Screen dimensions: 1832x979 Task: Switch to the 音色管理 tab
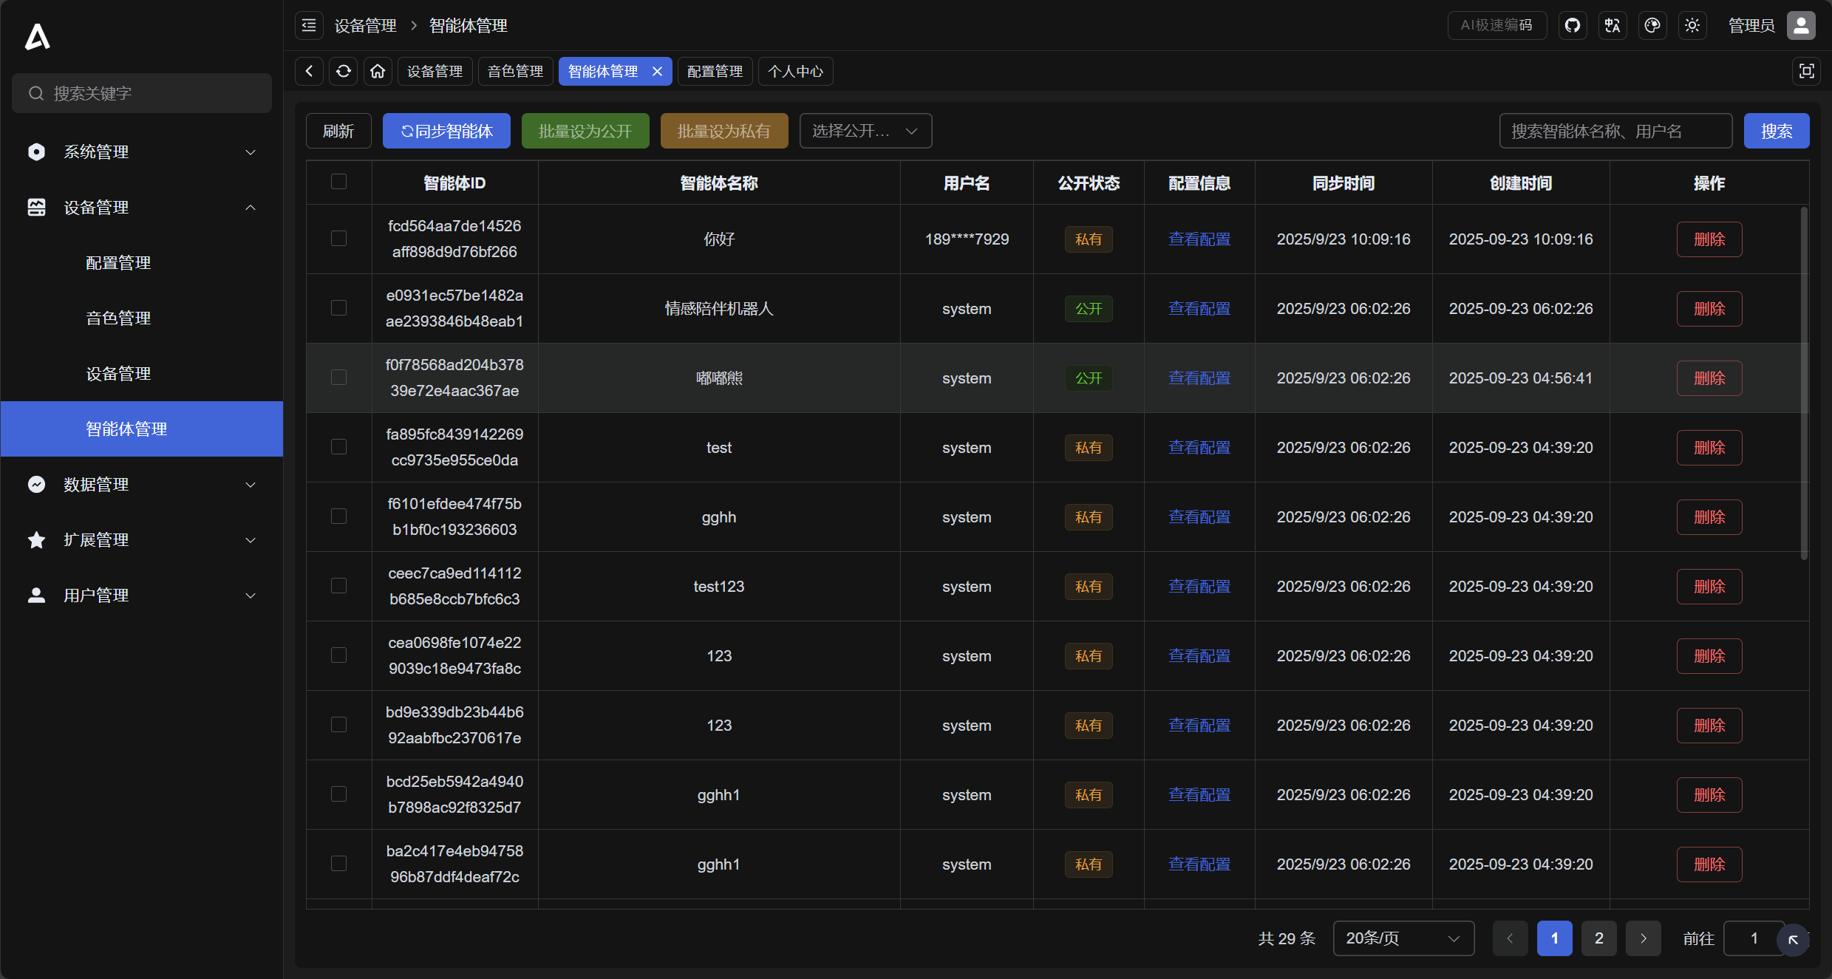pyautogui.click(x=515, y=72)
